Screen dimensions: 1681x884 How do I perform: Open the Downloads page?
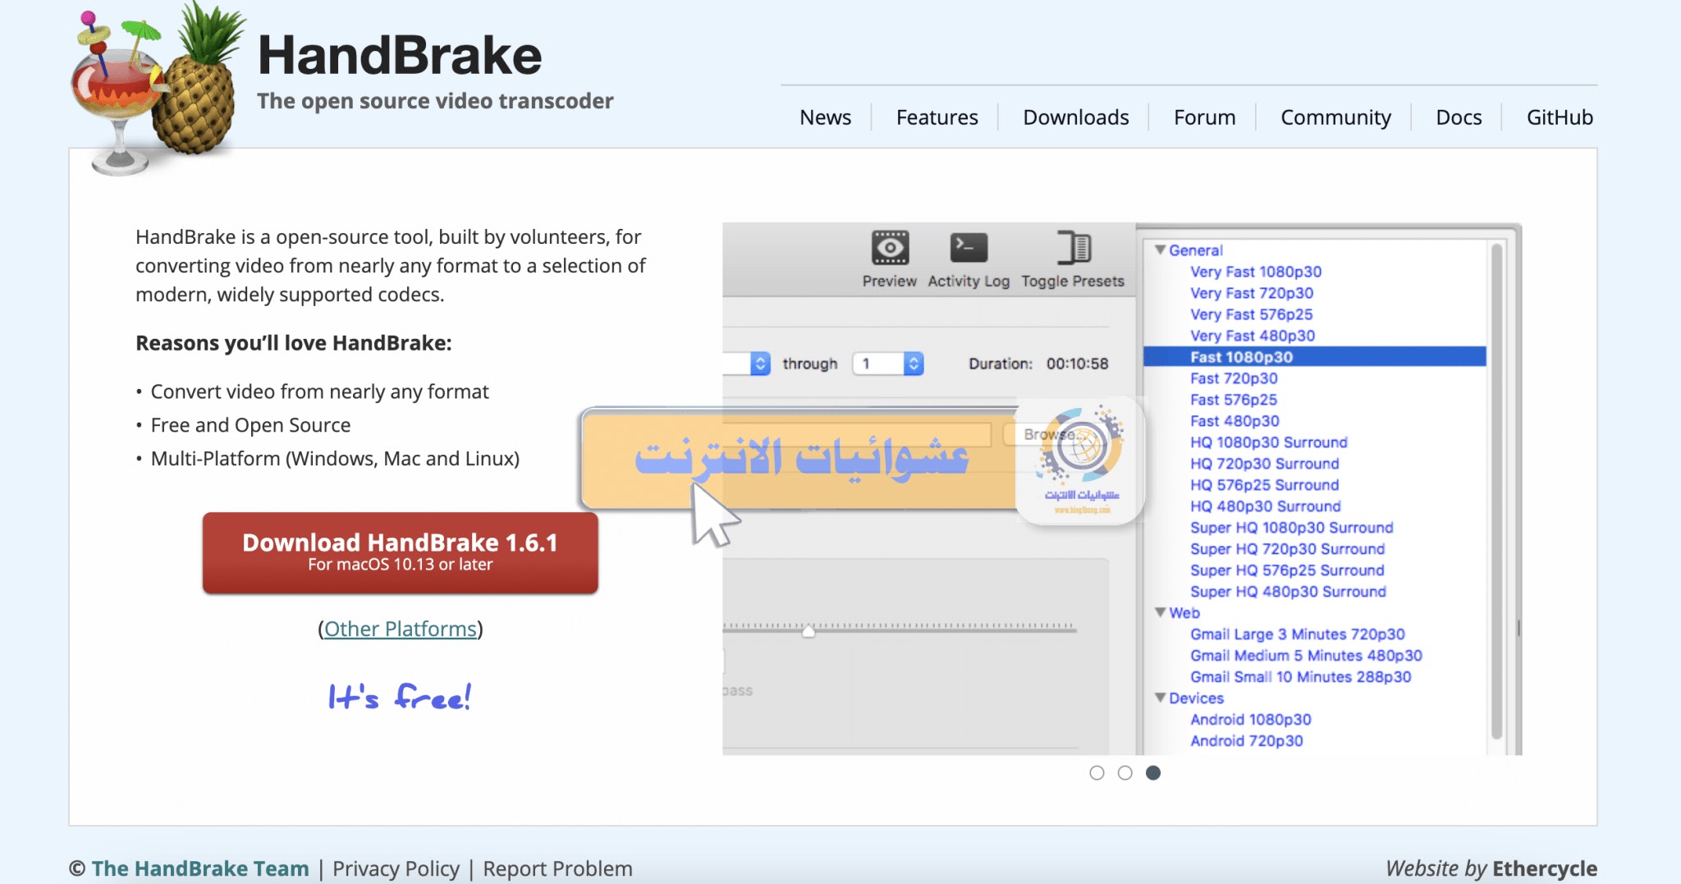pos(1075,117)
